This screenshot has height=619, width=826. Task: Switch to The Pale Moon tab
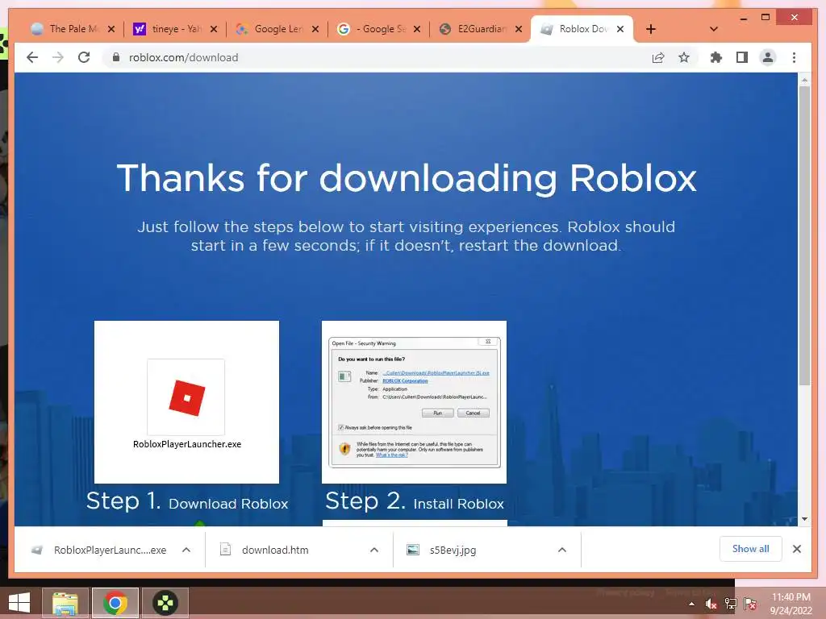pos(66,29)
